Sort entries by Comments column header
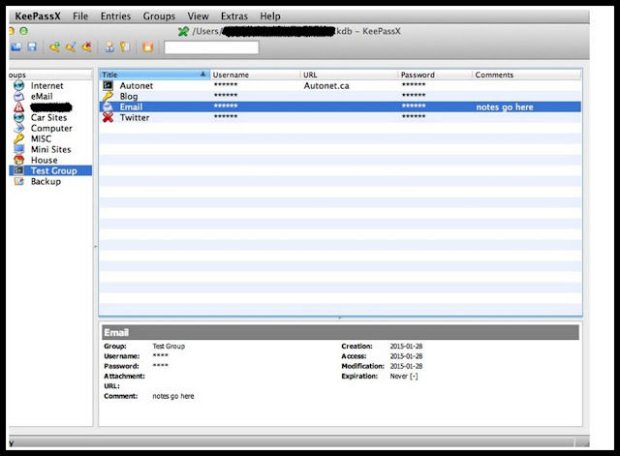Screen dimensions: 620x456 [527, 75]
